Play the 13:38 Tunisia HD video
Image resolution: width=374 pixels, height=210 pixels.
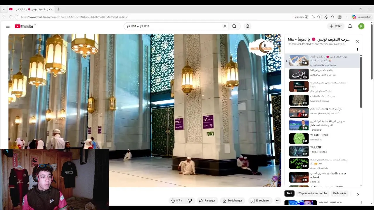322,125
